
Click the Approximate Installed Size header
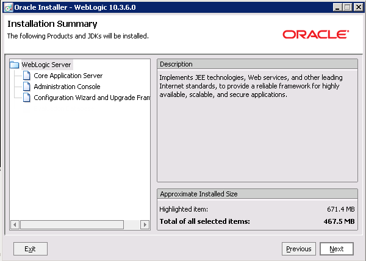tap(257, 194)
